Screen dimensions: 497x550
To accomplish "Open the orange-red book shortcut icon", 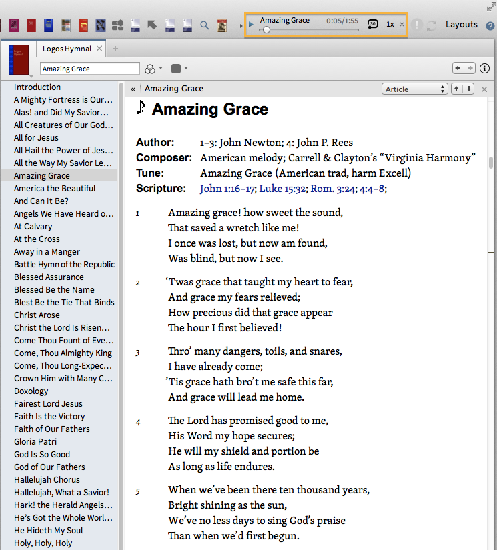I will click(83, 25).
